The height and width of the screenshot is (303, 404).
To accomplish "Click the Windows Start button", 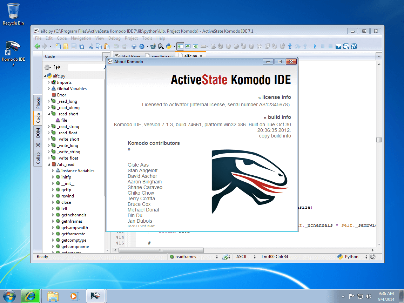I will tap(9, 296).
